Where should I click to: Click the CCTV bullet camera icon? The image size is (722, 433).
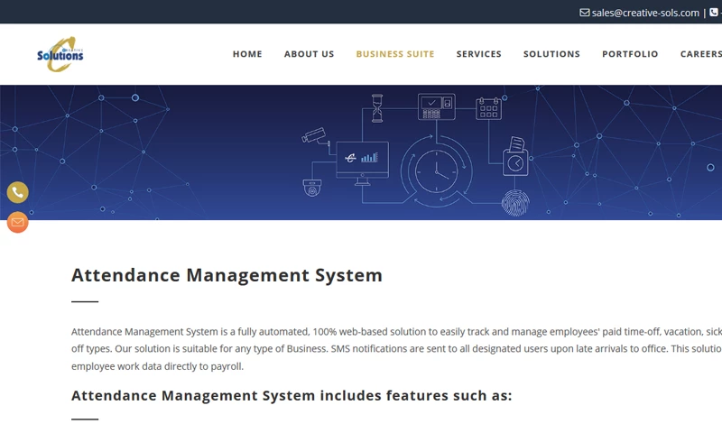[x=313, y=135]
